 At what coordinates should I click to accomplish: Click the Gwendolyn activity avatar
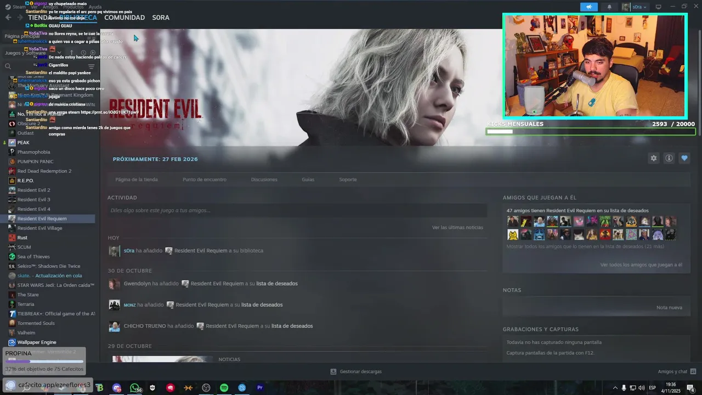114,284
